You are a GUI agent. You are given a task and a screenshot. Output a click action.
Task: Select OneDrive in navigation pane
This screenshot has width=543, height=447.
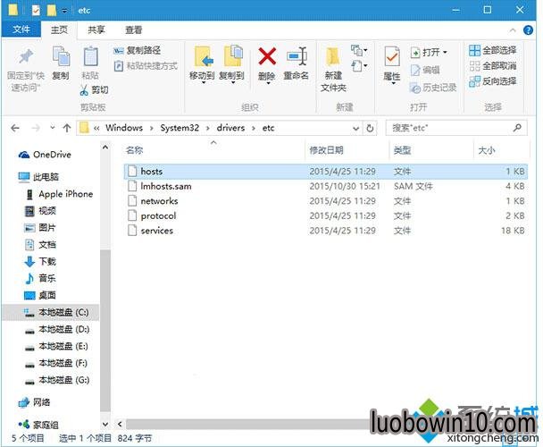point(54,155)
